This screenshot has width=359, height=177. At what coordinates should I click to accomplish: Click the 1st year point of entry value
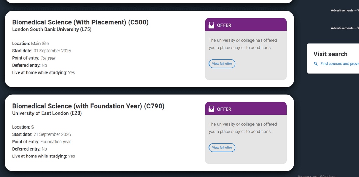48,58
